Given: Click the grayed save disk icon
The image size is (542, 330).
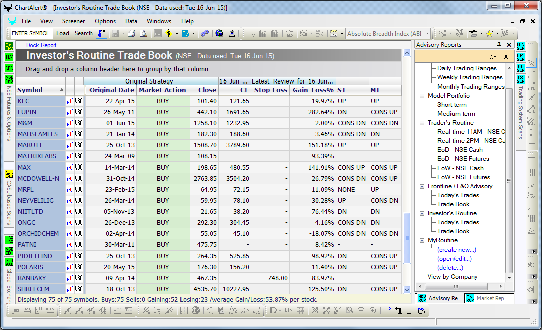Looking at the screenshot, I should [115, 33].
